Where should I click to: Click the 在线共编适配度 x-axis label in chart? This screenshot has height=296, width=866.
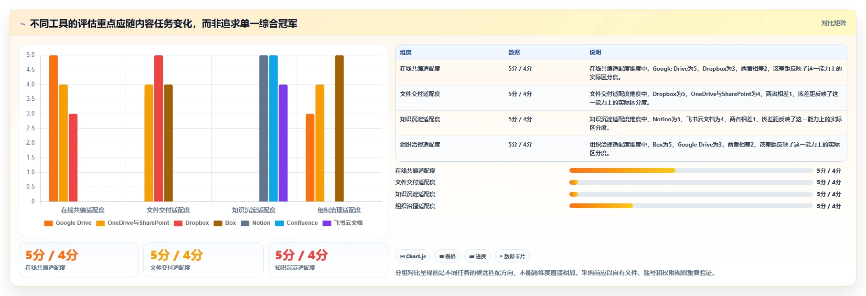tap(83, 210)
